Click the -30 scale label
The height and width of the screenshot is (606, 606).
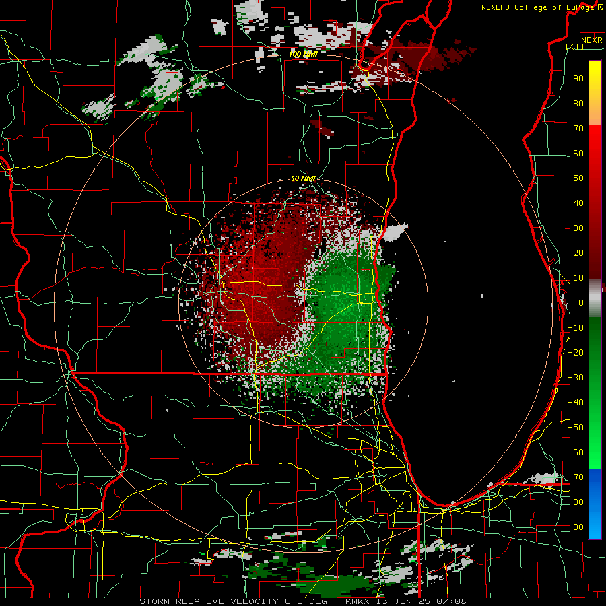click(576, 378)
